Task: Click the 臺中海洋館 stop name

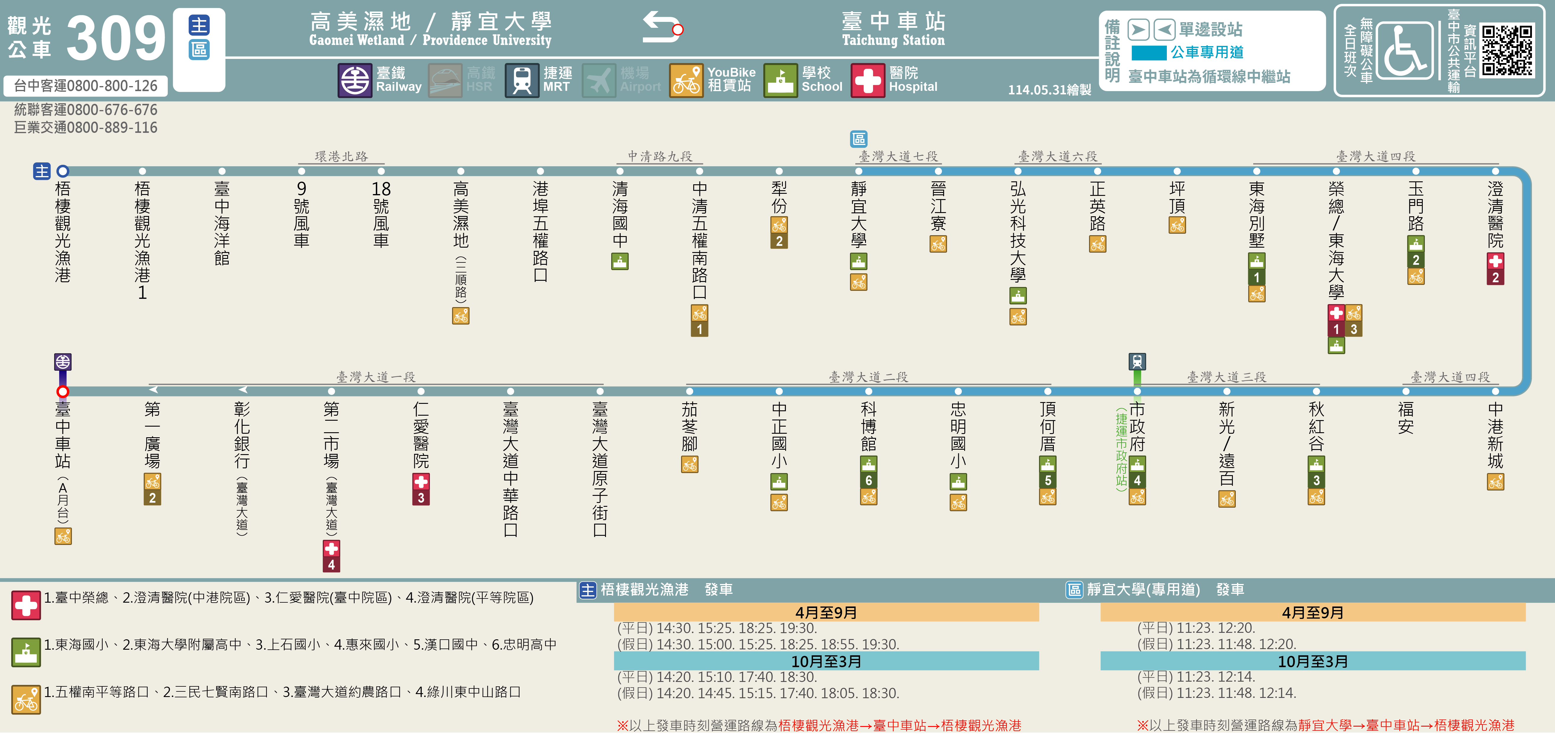Action: click(222, 223)
